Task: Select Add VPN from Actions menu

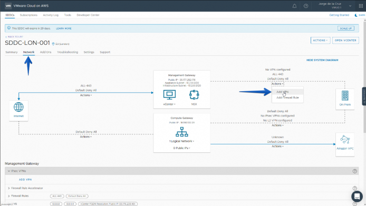Action: click(287, 92)
